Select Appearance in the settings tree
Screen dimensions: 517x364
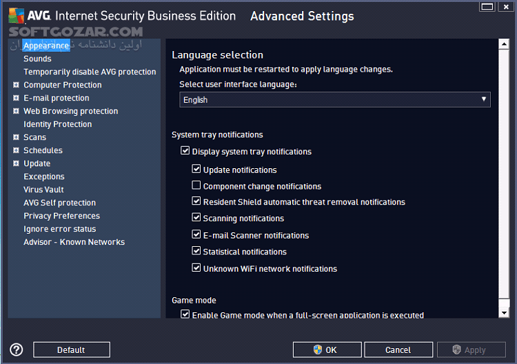coord(46,45)
